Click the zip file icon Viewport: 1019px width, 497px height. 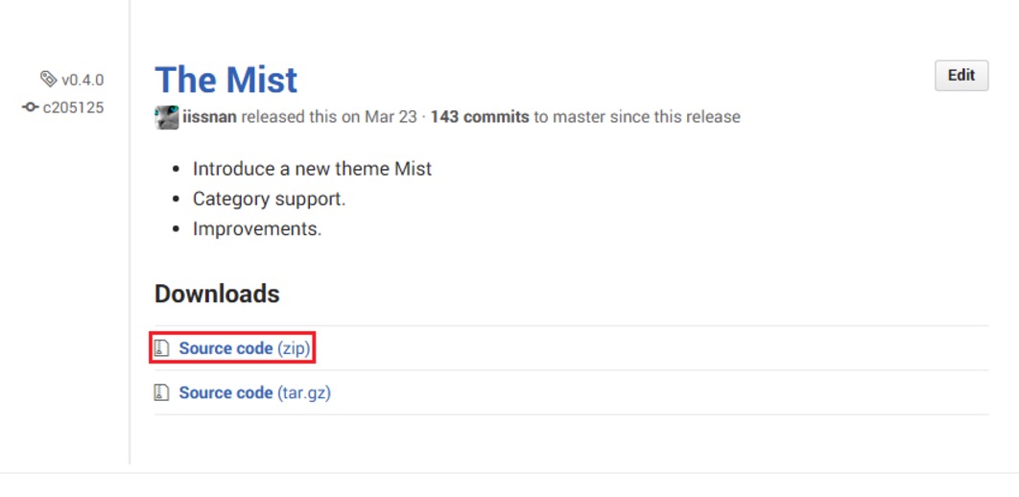tap(162, 348)
